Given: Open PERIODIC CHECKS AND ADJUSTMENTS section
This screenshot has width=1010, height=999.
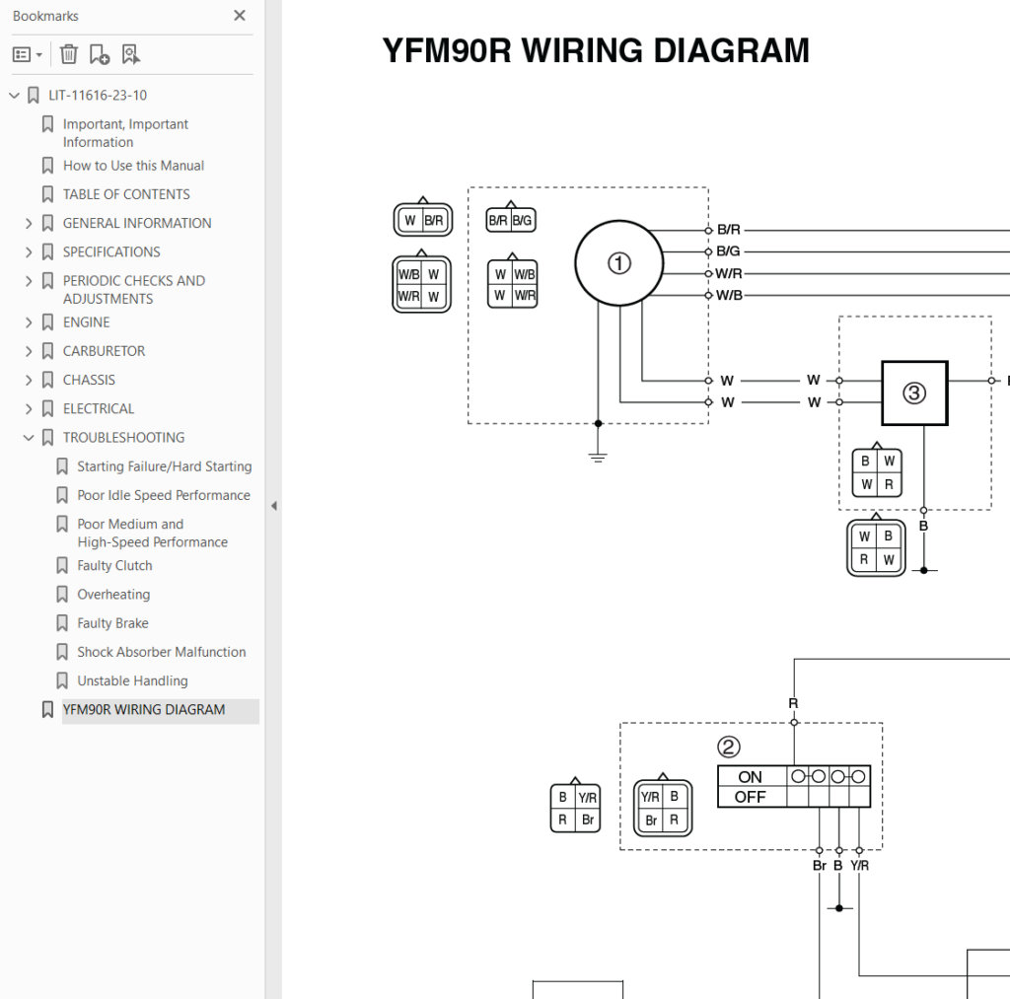Looking at the screenshot, I should 134,290.
